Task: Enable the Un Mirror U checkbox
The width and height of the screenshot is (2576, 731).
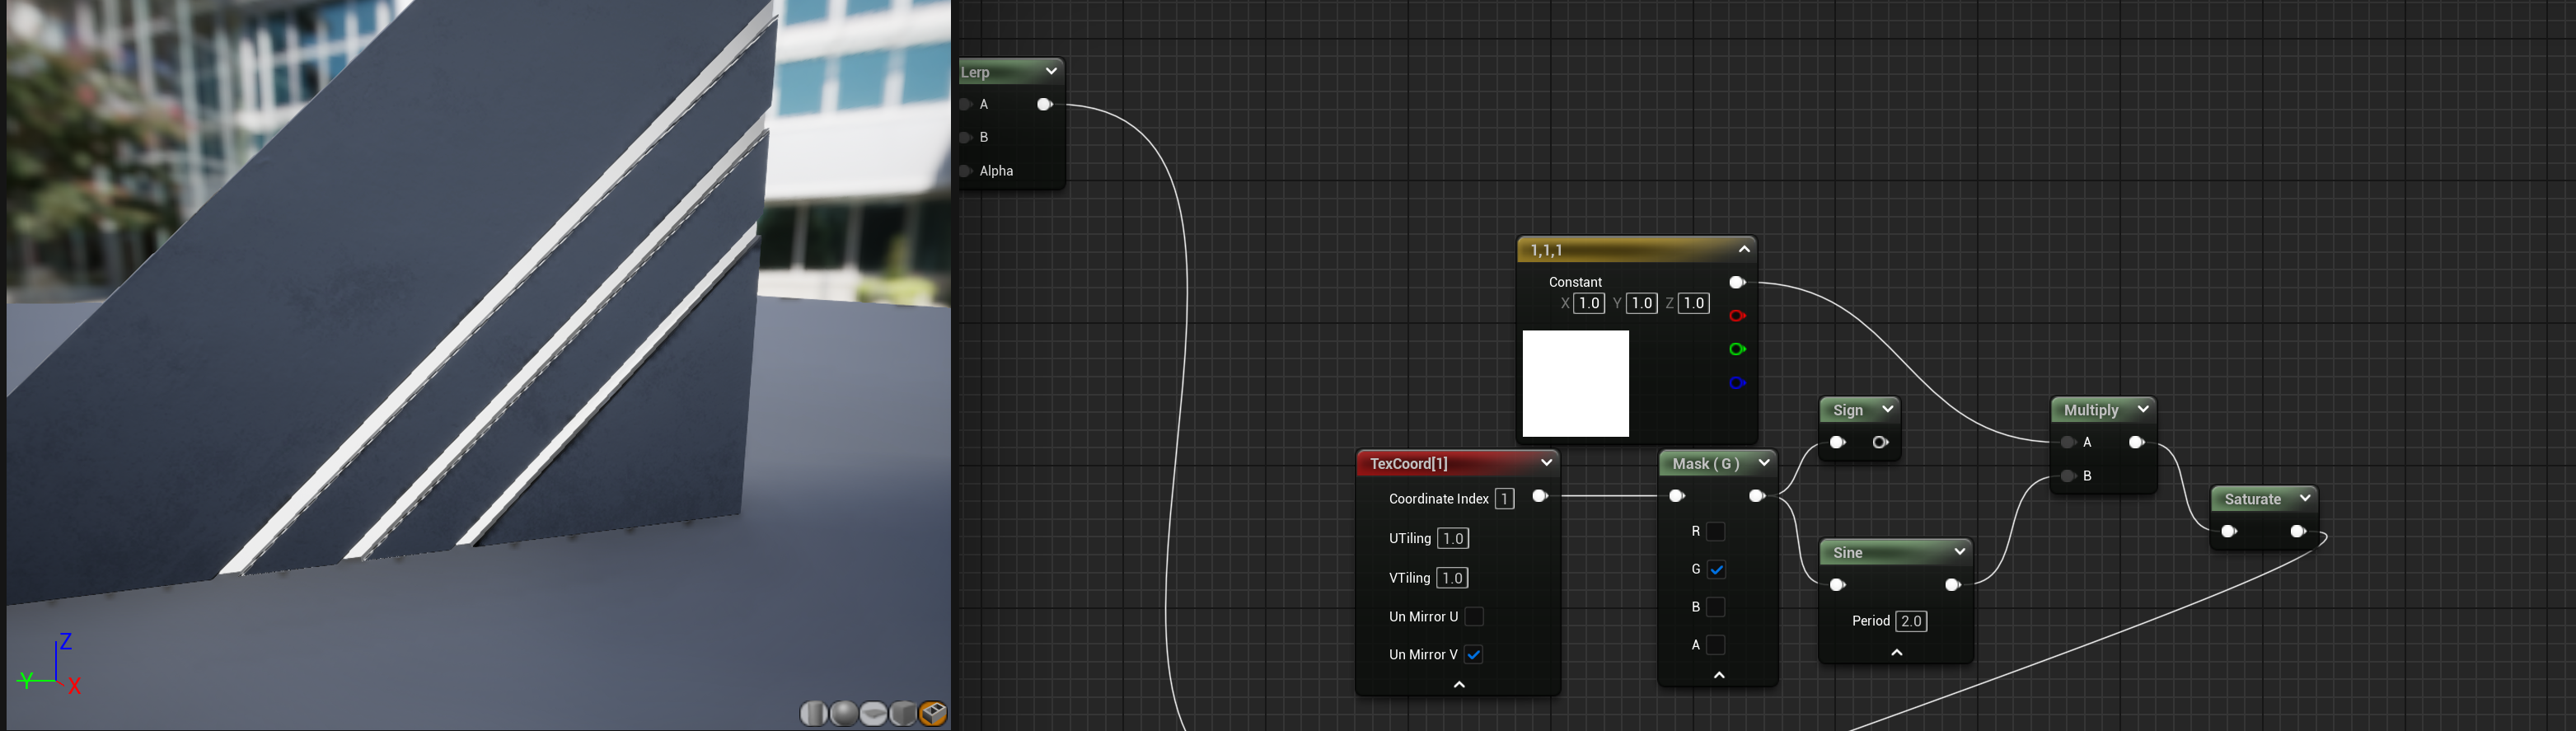Action: (x=1474, y=616)
